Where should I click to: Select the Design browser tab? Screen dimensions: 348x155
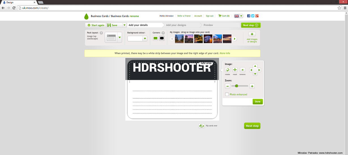[x=18, y=2]
